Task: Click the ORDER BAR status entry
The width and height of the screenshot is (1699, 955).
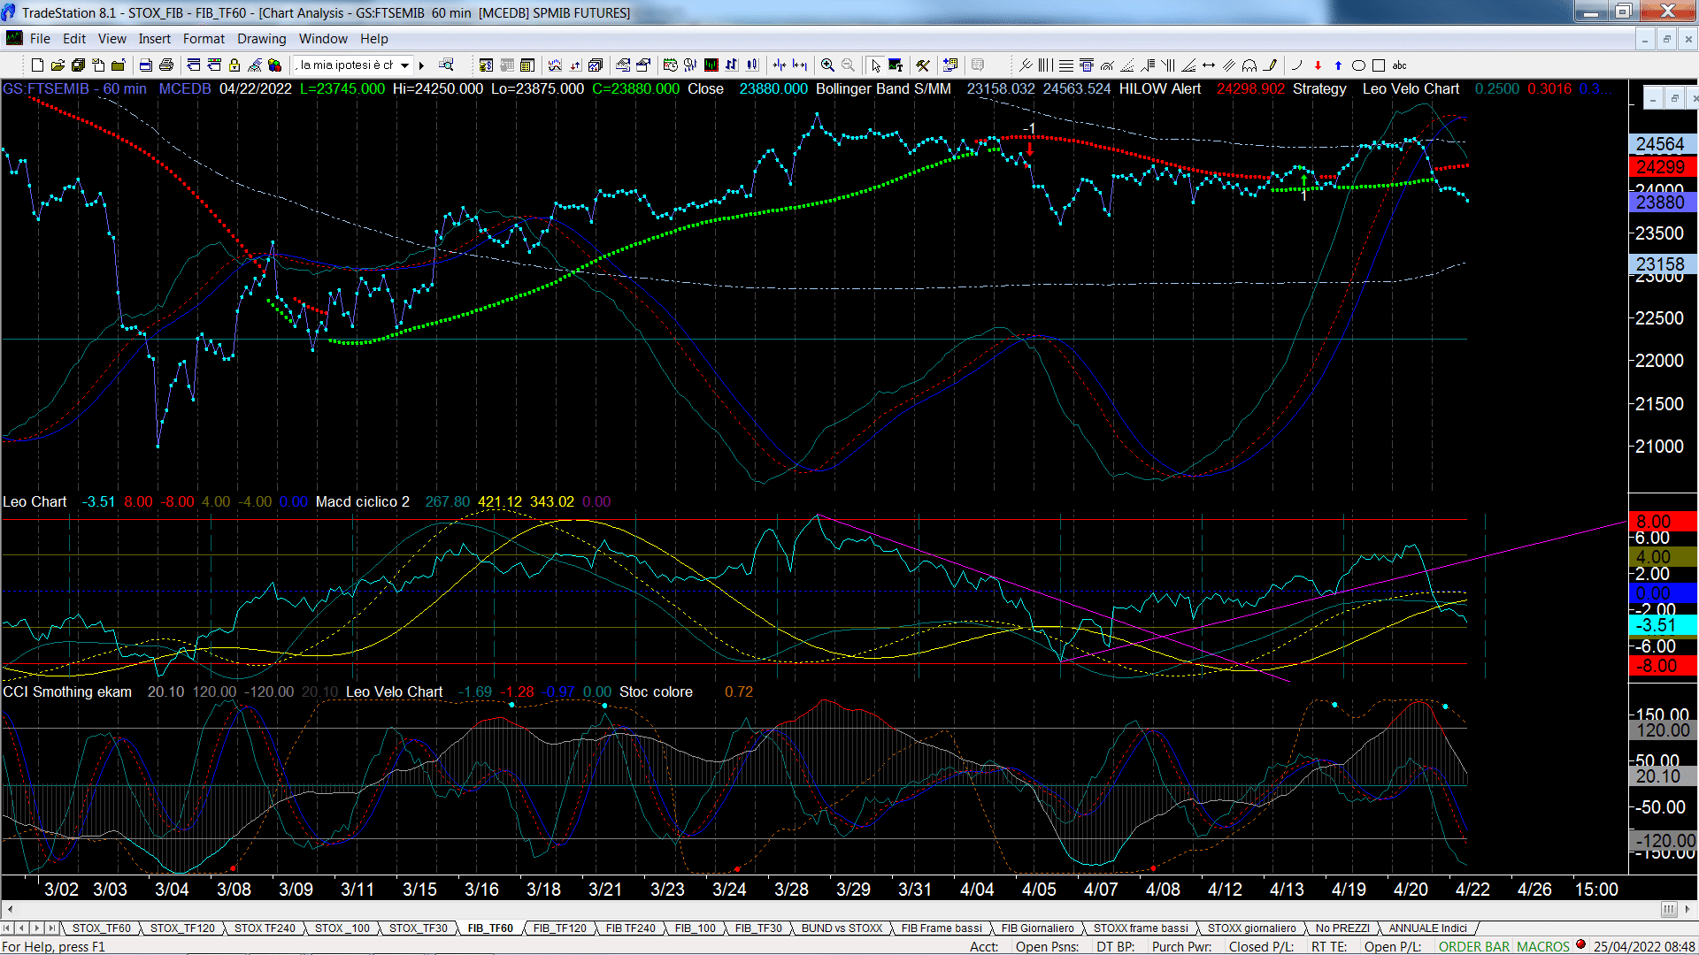Action: (1473, 947)
